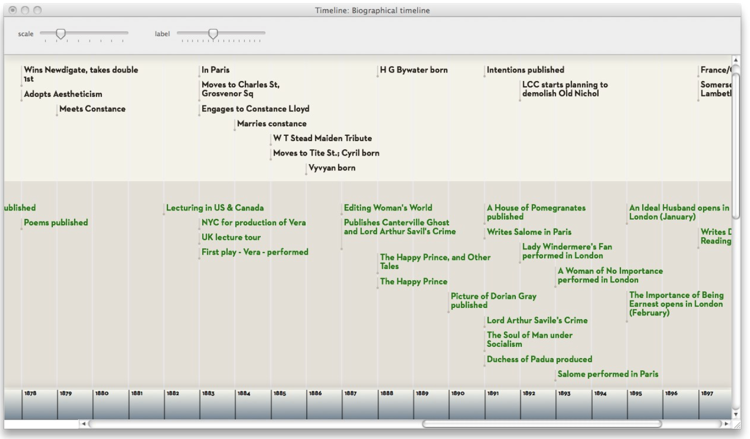Click the 1884 year label
Screen dimensions: 750x439
coord(244,394)
